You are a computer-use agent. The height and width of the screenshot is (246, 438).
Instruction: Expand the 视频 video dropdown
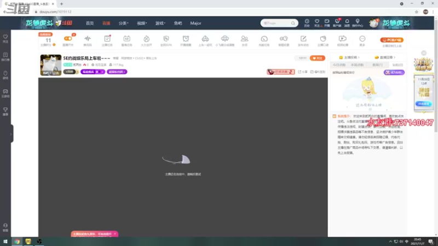142,23
